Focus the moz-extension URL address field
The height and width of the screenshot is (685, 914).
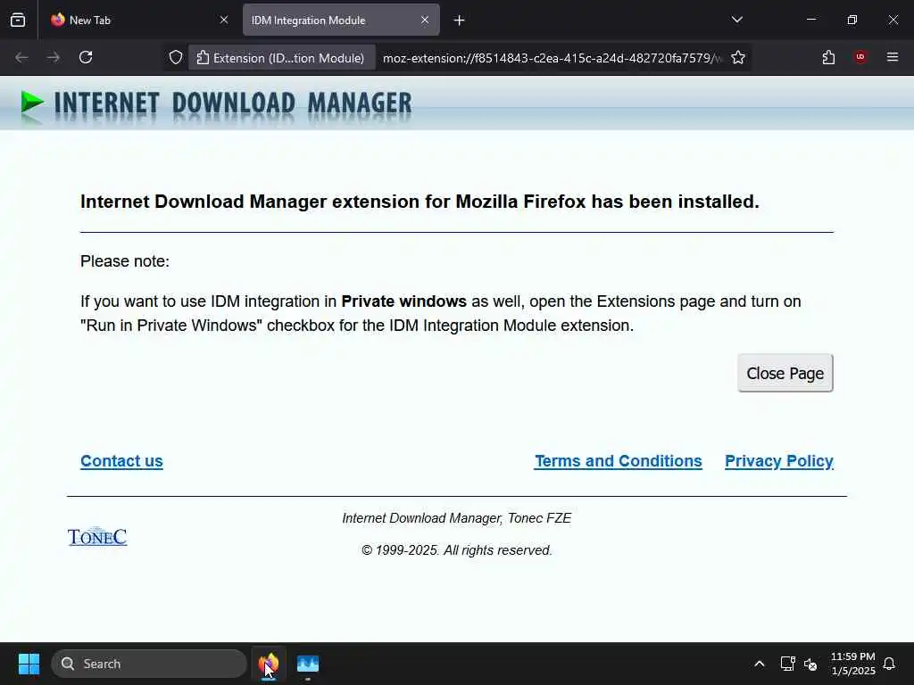tap(551, 58)
